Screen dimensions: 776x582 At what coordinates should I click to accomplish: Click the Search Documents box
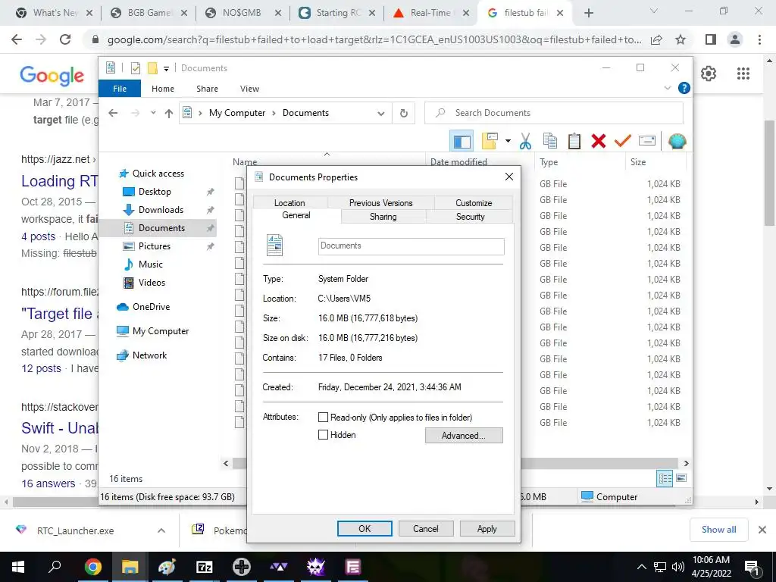click(x=554, y=113)
